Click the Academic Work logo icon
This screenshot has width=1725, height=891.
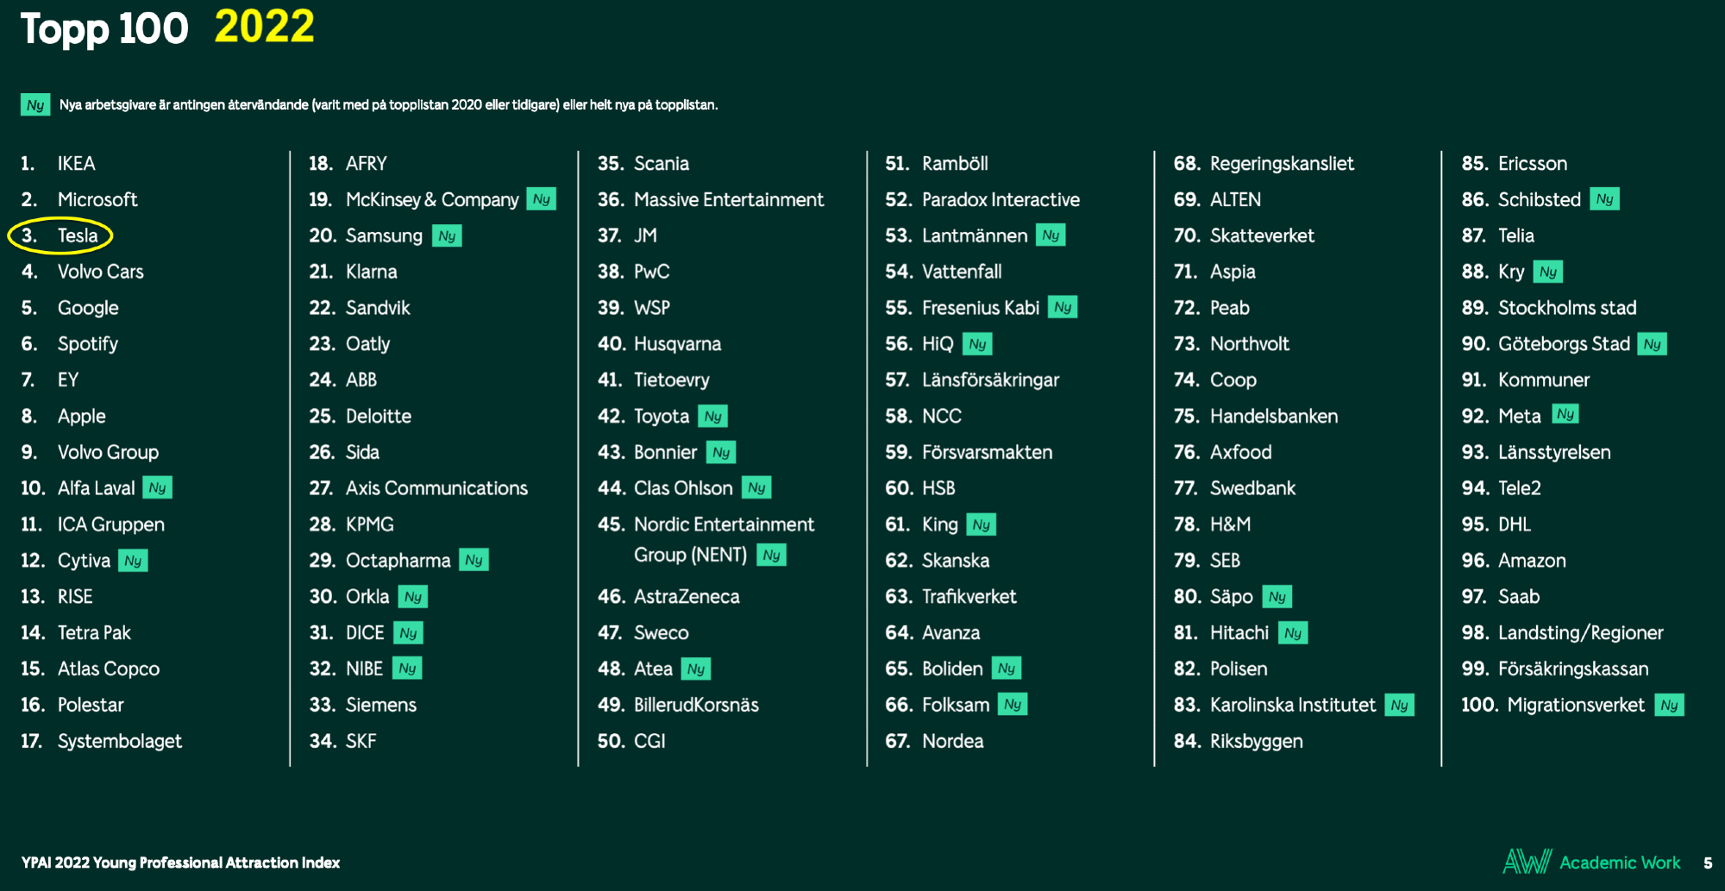[x=1527, y=862]
